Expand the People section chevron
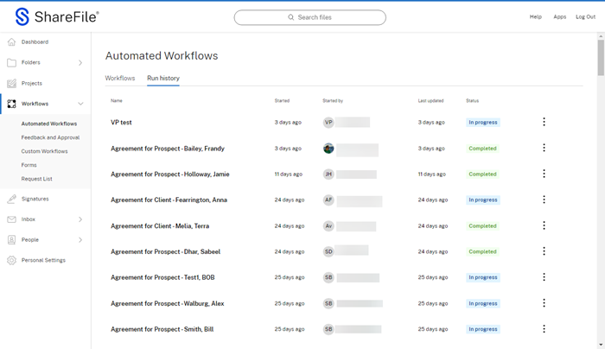 80,239
